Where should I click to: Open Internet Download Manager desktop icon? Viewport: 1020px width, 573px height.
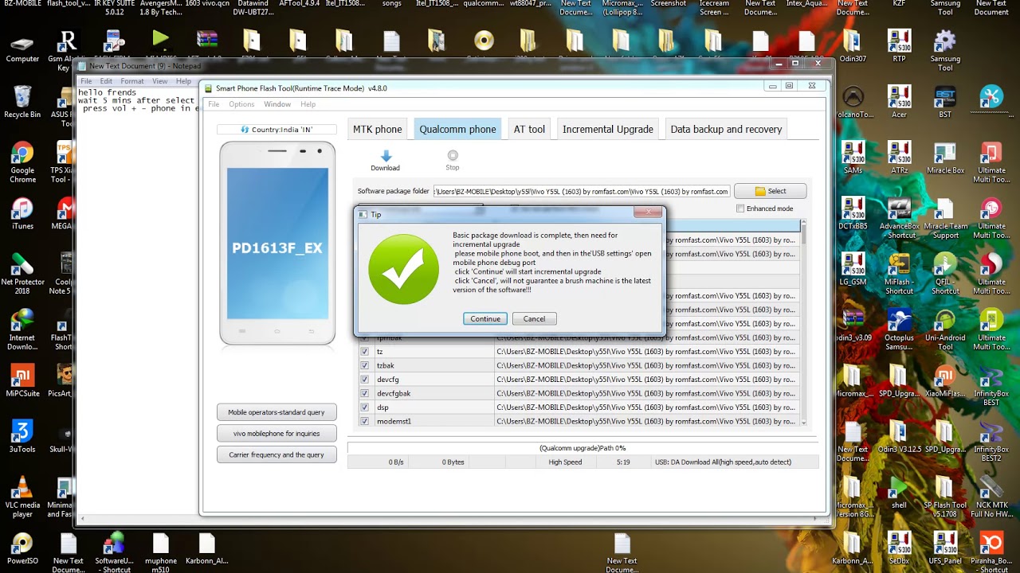22,329
